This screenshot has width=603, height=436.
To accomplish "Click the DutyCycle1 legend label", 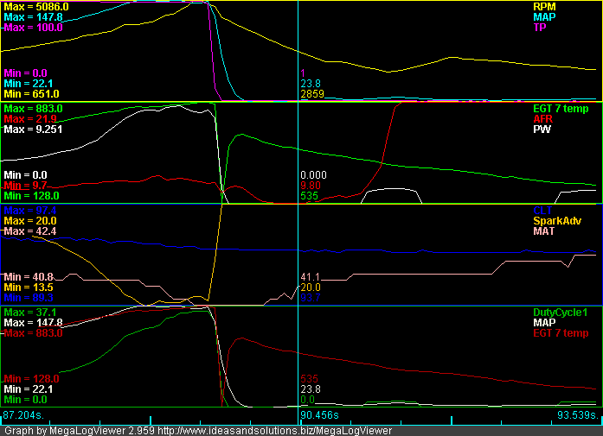I will [561, 313].
